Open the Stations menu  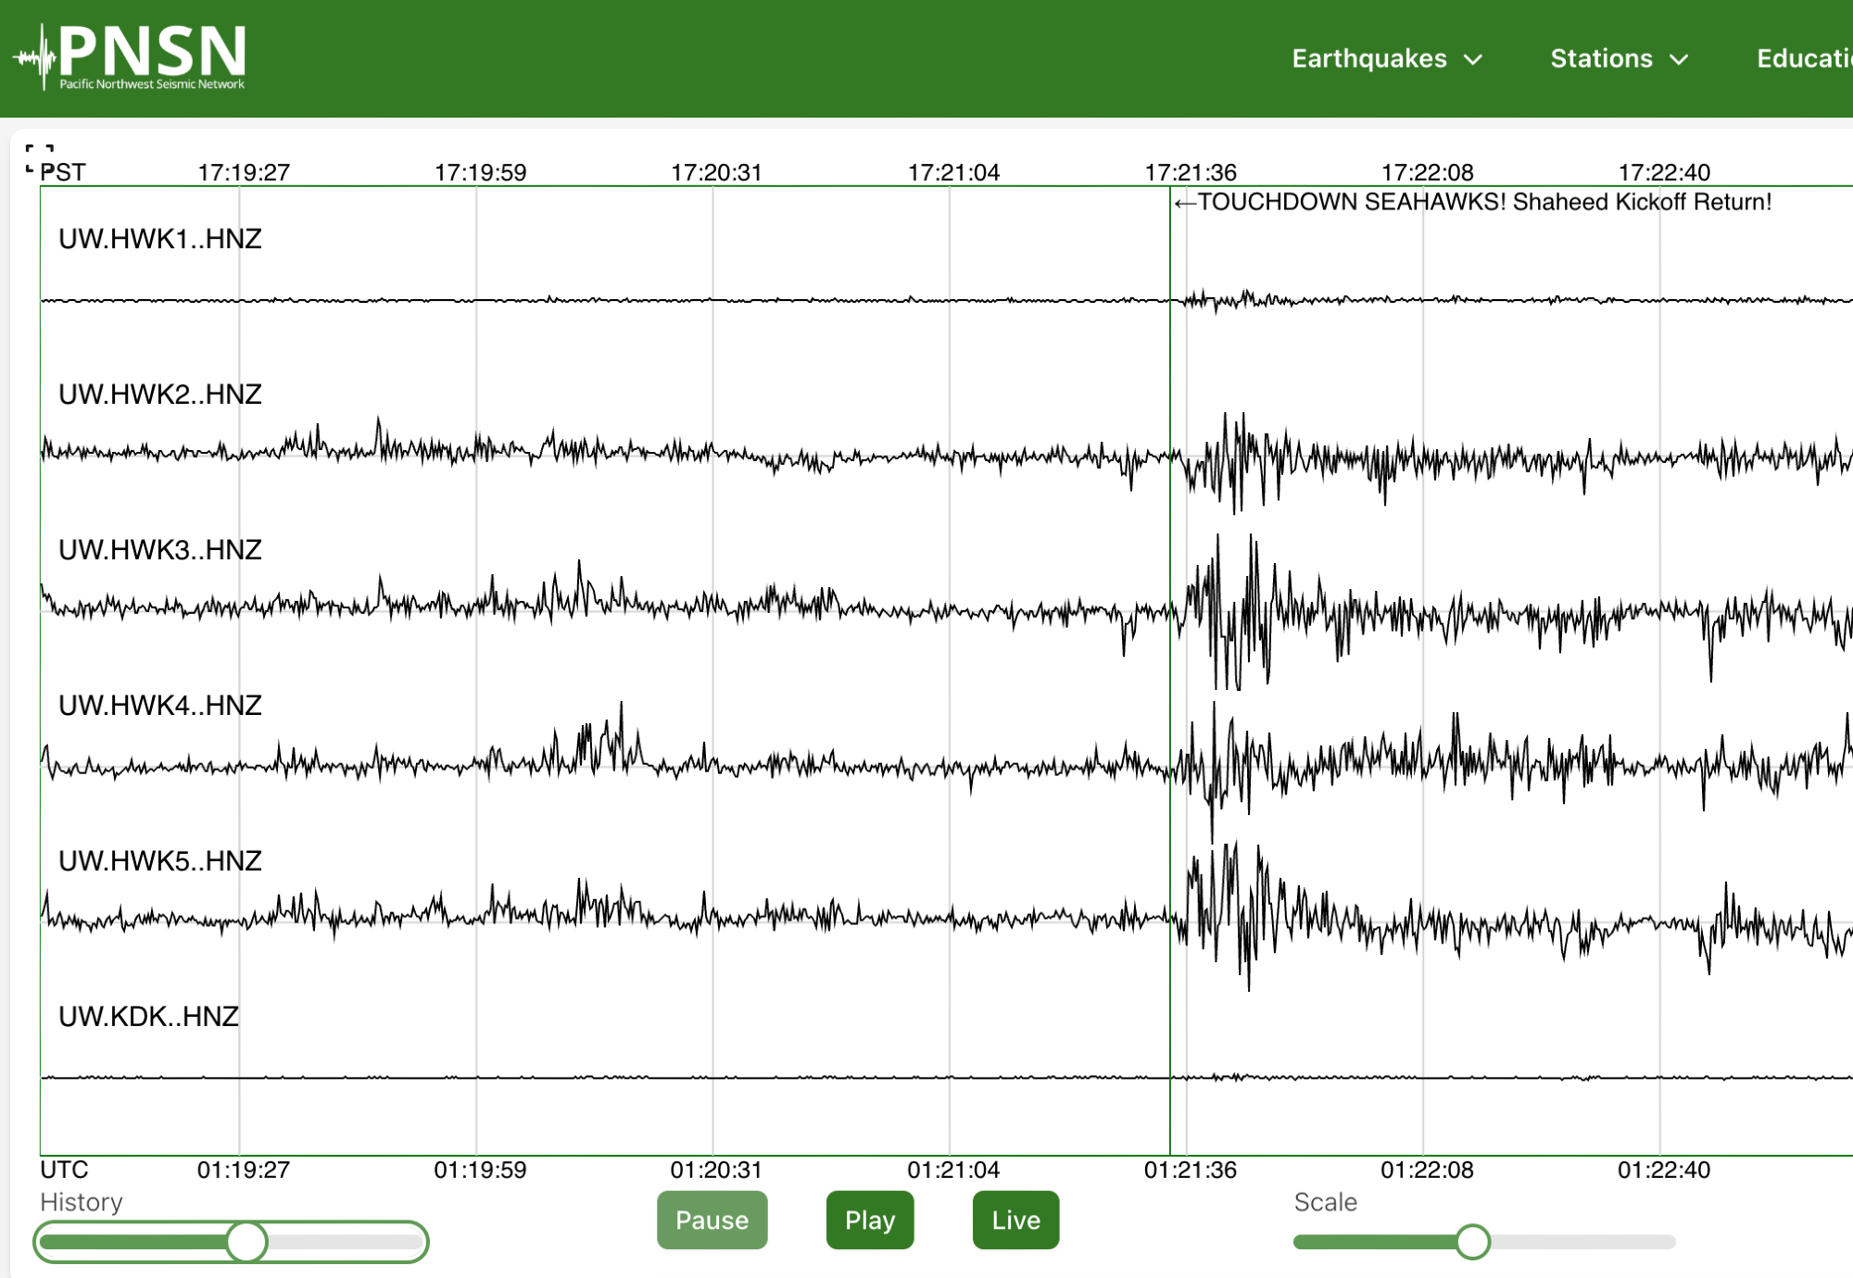[x=1601, y=58]
